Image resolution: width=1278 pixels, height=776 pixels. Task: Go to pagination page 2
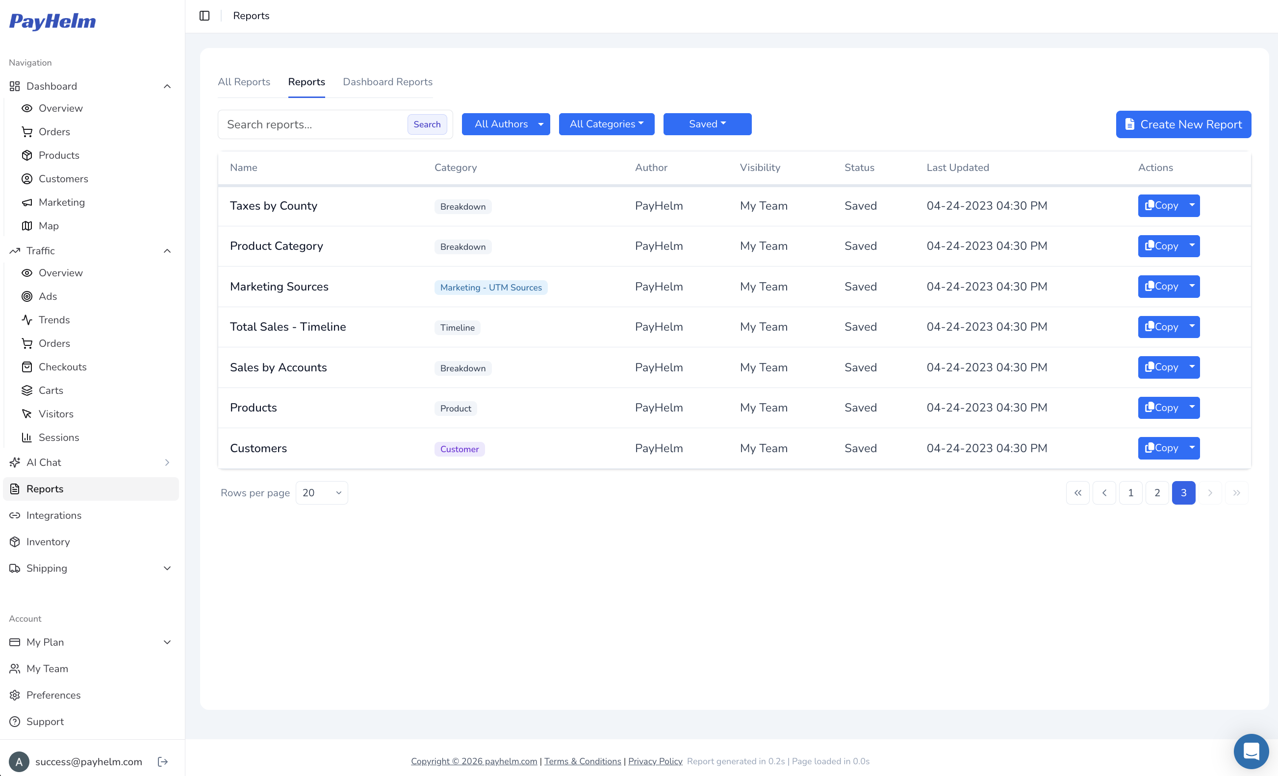point(1157,493)
